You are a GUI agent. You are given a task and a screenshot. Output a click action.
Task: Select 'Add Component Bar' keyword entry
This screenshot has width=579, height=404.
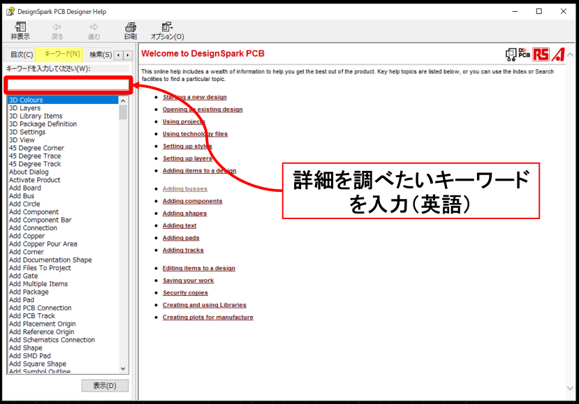[41, 220]
